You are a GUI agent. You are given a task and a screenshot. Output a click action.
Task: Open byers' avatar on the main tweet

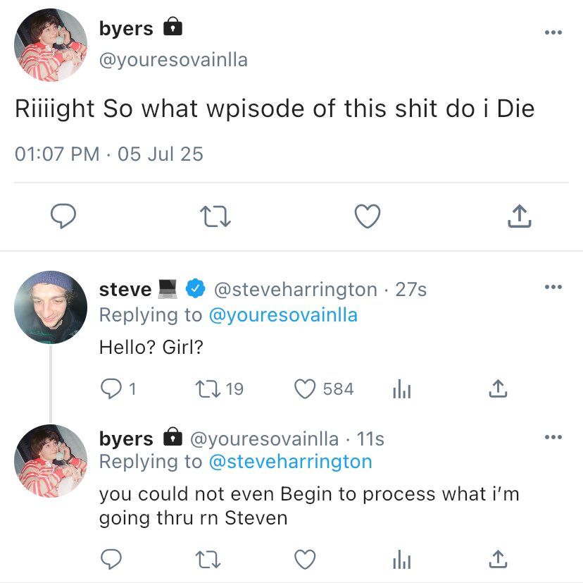click(x=51, y=46)
